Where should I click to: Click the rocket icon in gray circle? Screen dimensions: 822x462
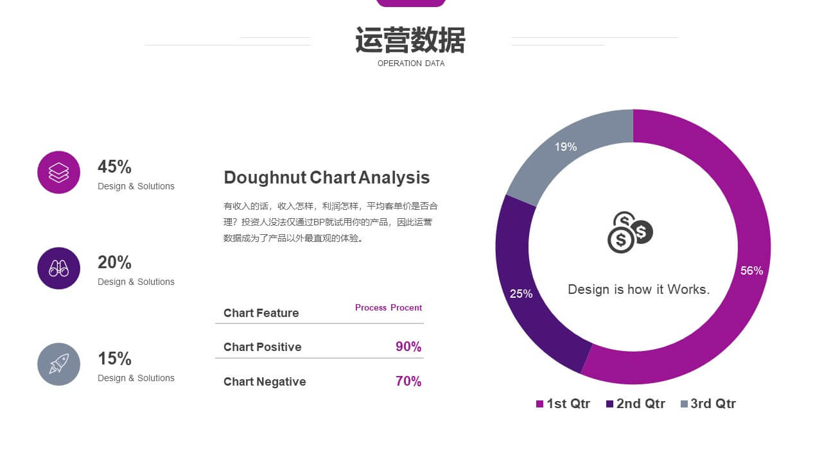click(58, 364)
